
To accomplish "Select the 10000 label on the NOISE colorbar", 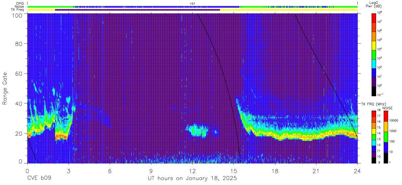I will point(394,120).
